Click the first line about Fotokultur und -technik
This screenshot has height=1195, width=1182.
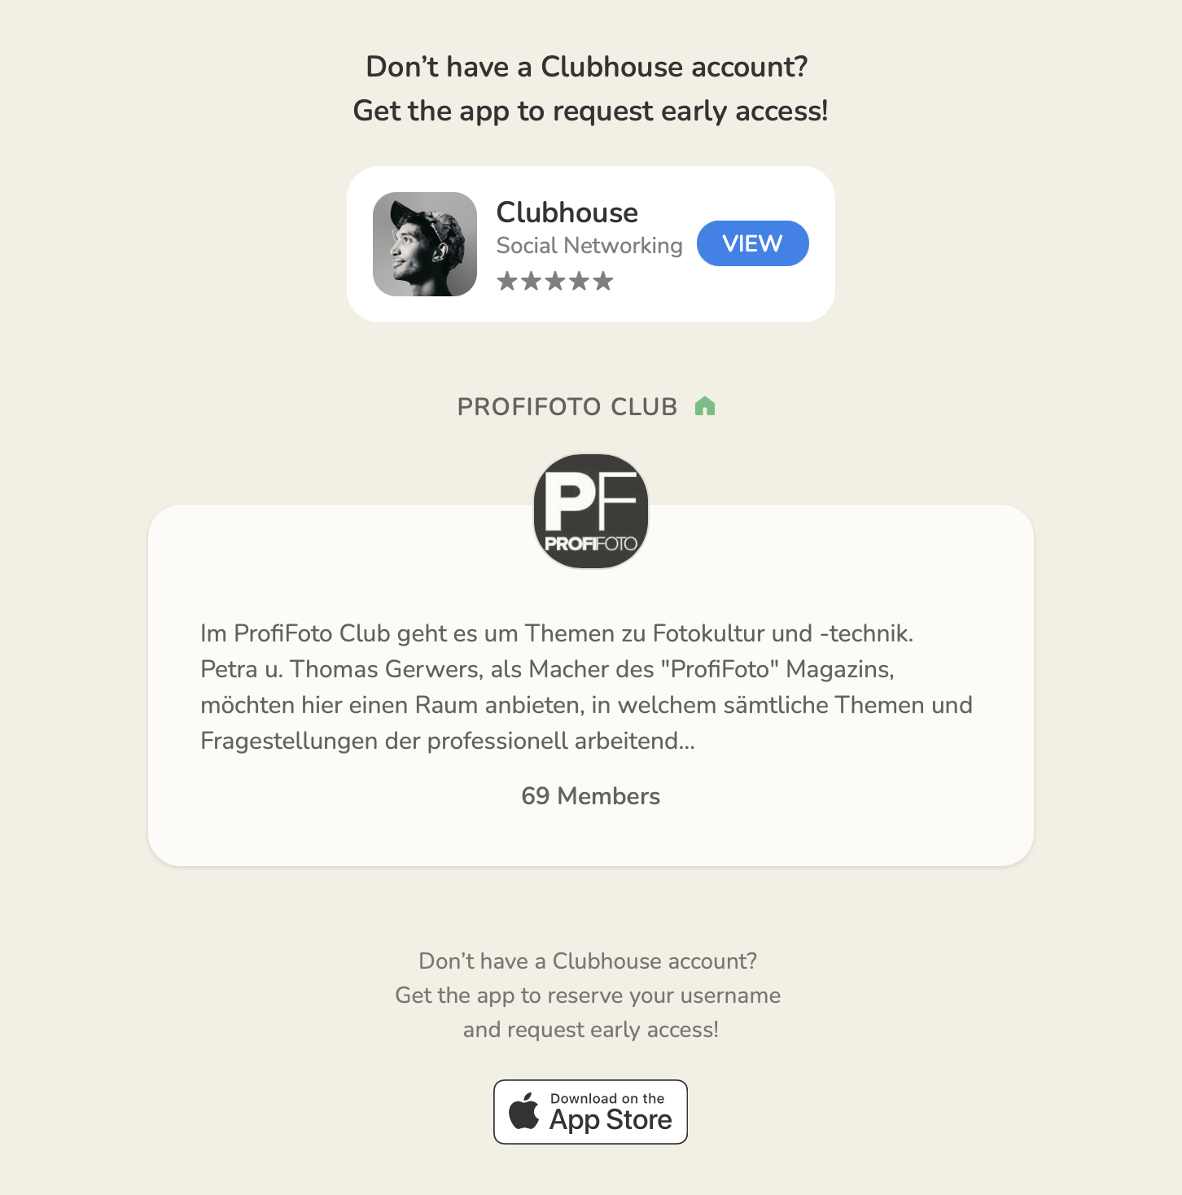(x=557, y=633)
